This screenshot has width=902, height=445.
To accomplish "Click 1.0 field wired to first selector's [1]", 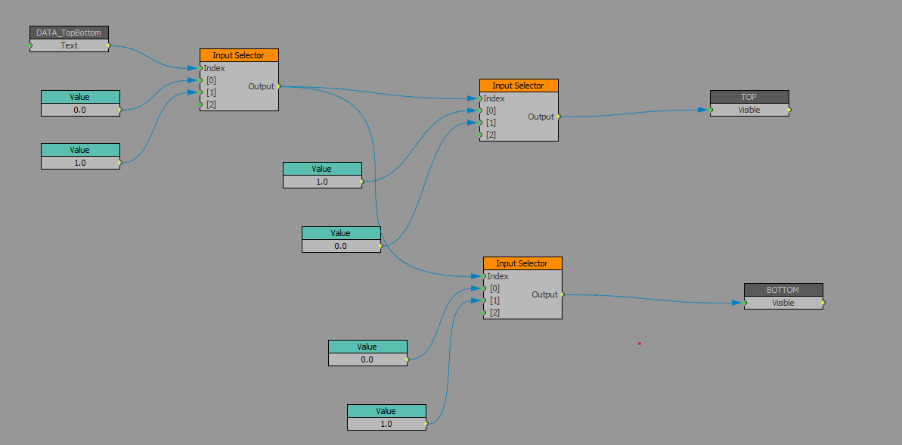I will coord(81,163).
